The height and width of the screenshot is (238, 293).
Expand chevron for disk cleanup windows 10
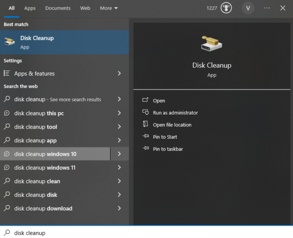[x=119, y=154]
